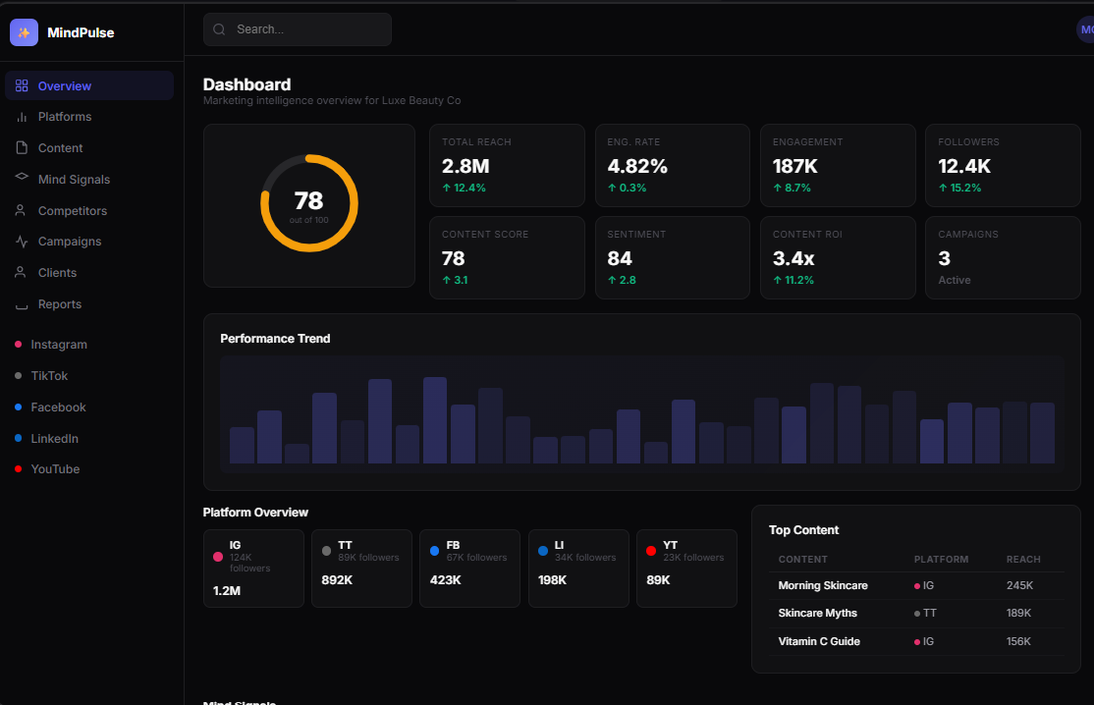Click the MindPulse sparkle logo icon
This screenshot has height=705, width=1094.
[x=24, y=32]
